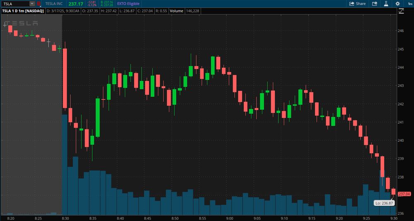Click the last price 237.17
The height and width of the screenshot is (221, 414).
point(76,4)
